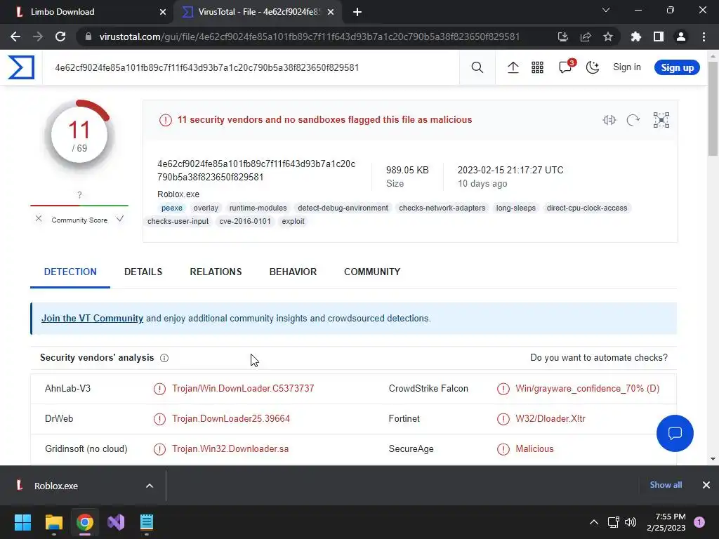Show hidden system tray icons
Image resolution: width=719 pixels, height=539 pixels.
tap(594, 522)
